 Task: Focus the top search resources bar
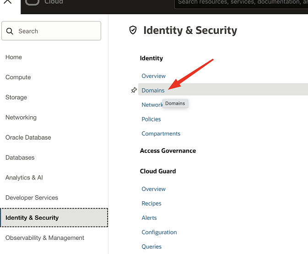click(240, 3)
